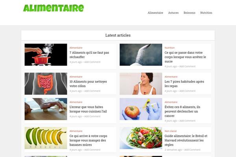Add Comment on the garlic cooking article
This screenshot has width=236, height=157.
click(x=92, y=116)
